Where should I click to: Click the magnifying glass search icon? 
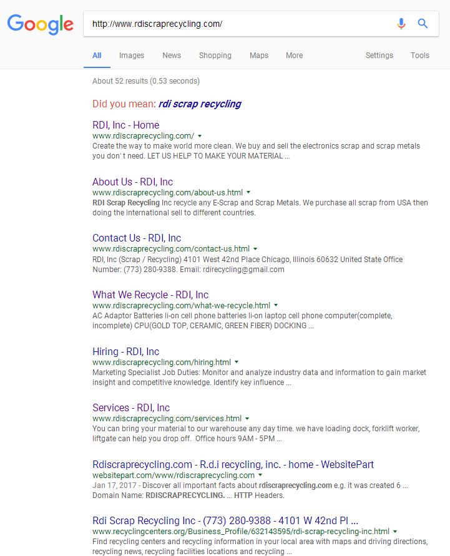point(423,24)
